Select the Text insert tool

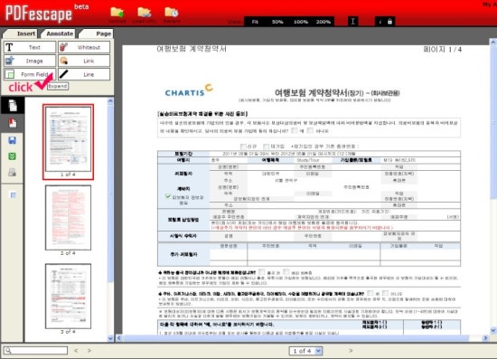point(30,47)
